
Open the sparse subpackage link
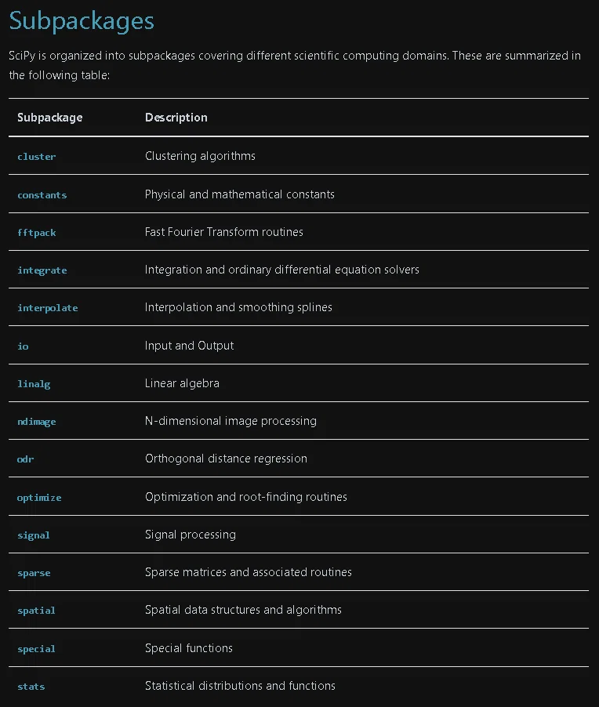pos(34,573)
